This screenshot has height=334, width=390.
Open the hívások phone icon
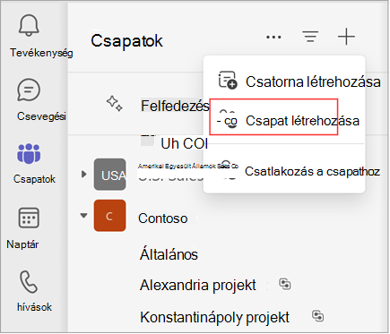tap(29, 282)
